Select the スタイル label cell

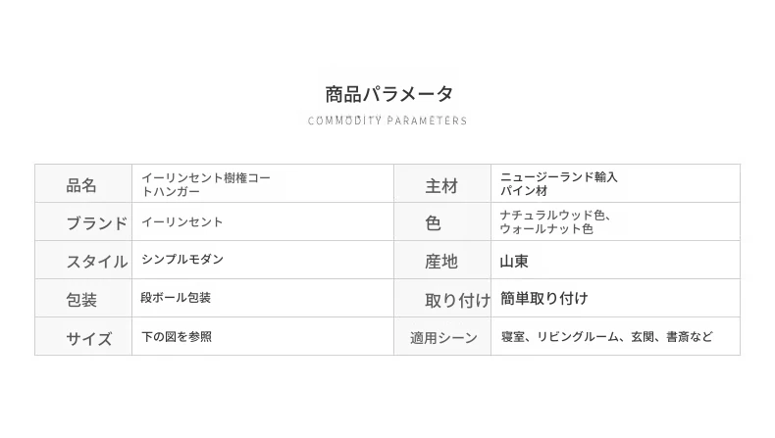point(96,262)
